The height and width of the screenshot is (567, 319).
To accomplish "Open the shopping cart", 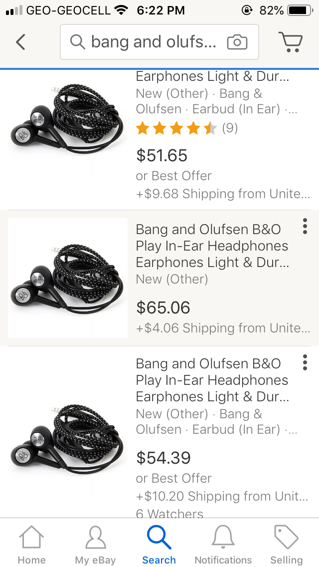I will click(x=290, y=42).
